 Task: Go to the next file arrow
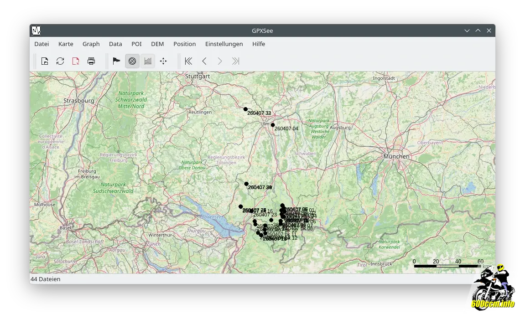pyautogui.click(x=220, y=61)
